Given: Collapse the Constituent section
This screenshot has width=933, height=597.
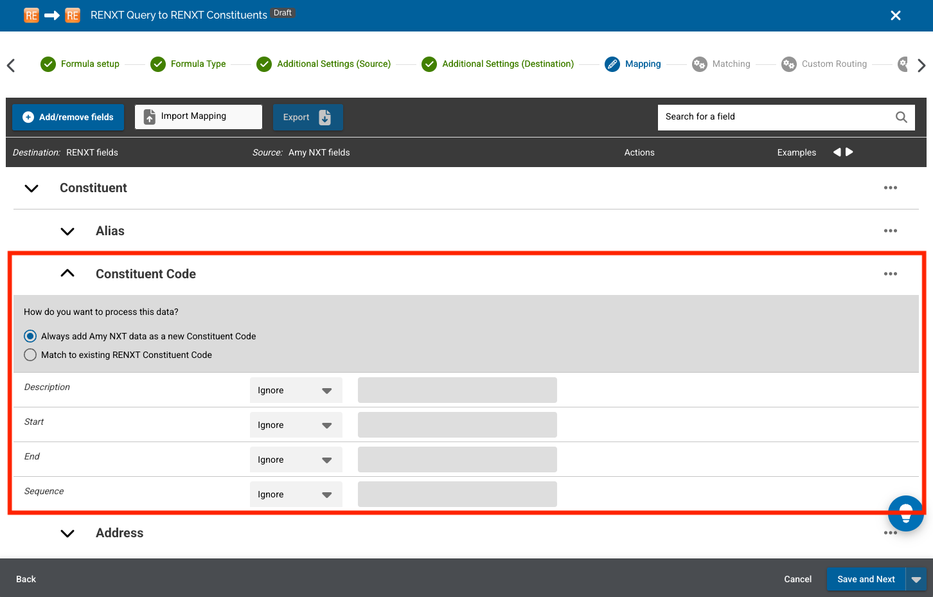Looking at the screenshot, I should (x=31, y=188).
